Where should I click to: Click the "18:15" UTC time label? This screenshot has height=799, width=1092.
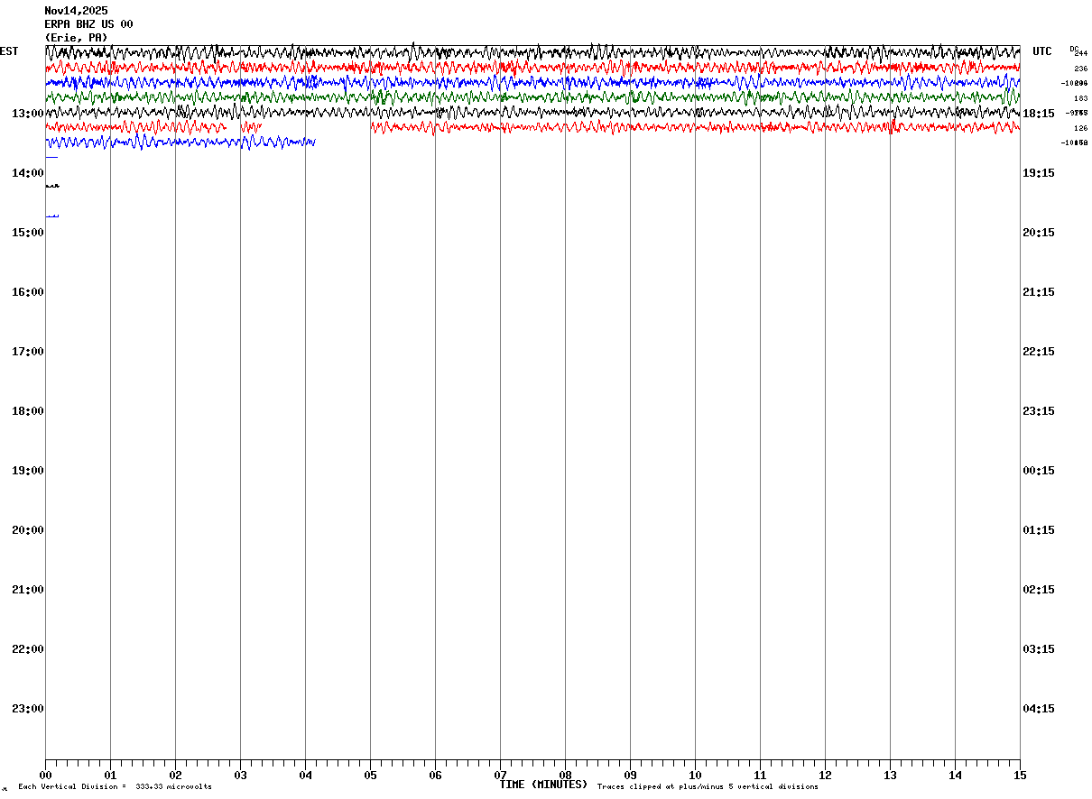1038,114
